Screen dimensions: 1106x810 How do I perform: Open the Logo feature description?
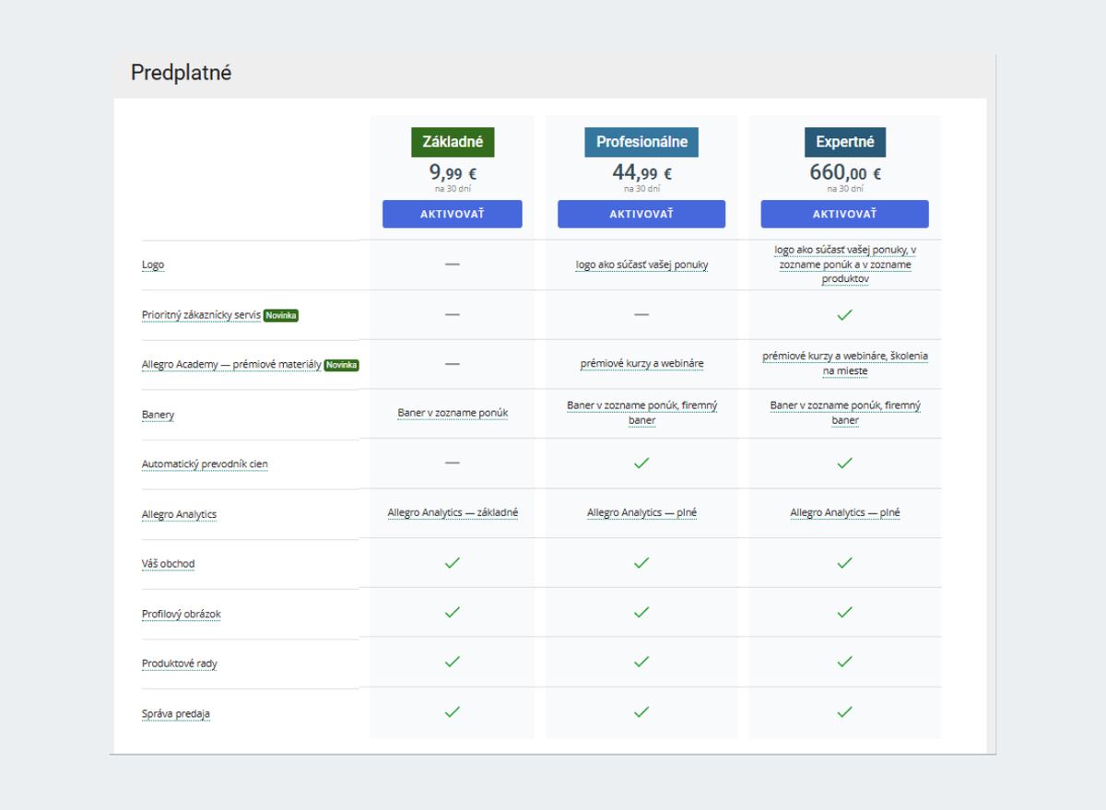point(153,264)
